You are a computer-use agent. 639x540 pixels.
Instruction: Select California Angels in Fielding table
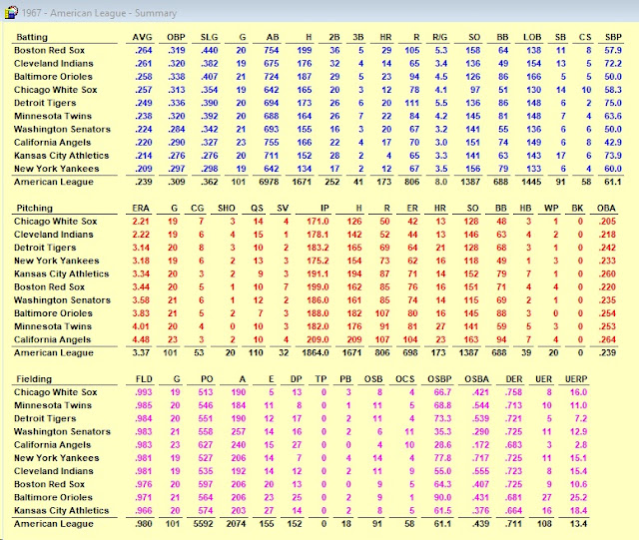52,444
